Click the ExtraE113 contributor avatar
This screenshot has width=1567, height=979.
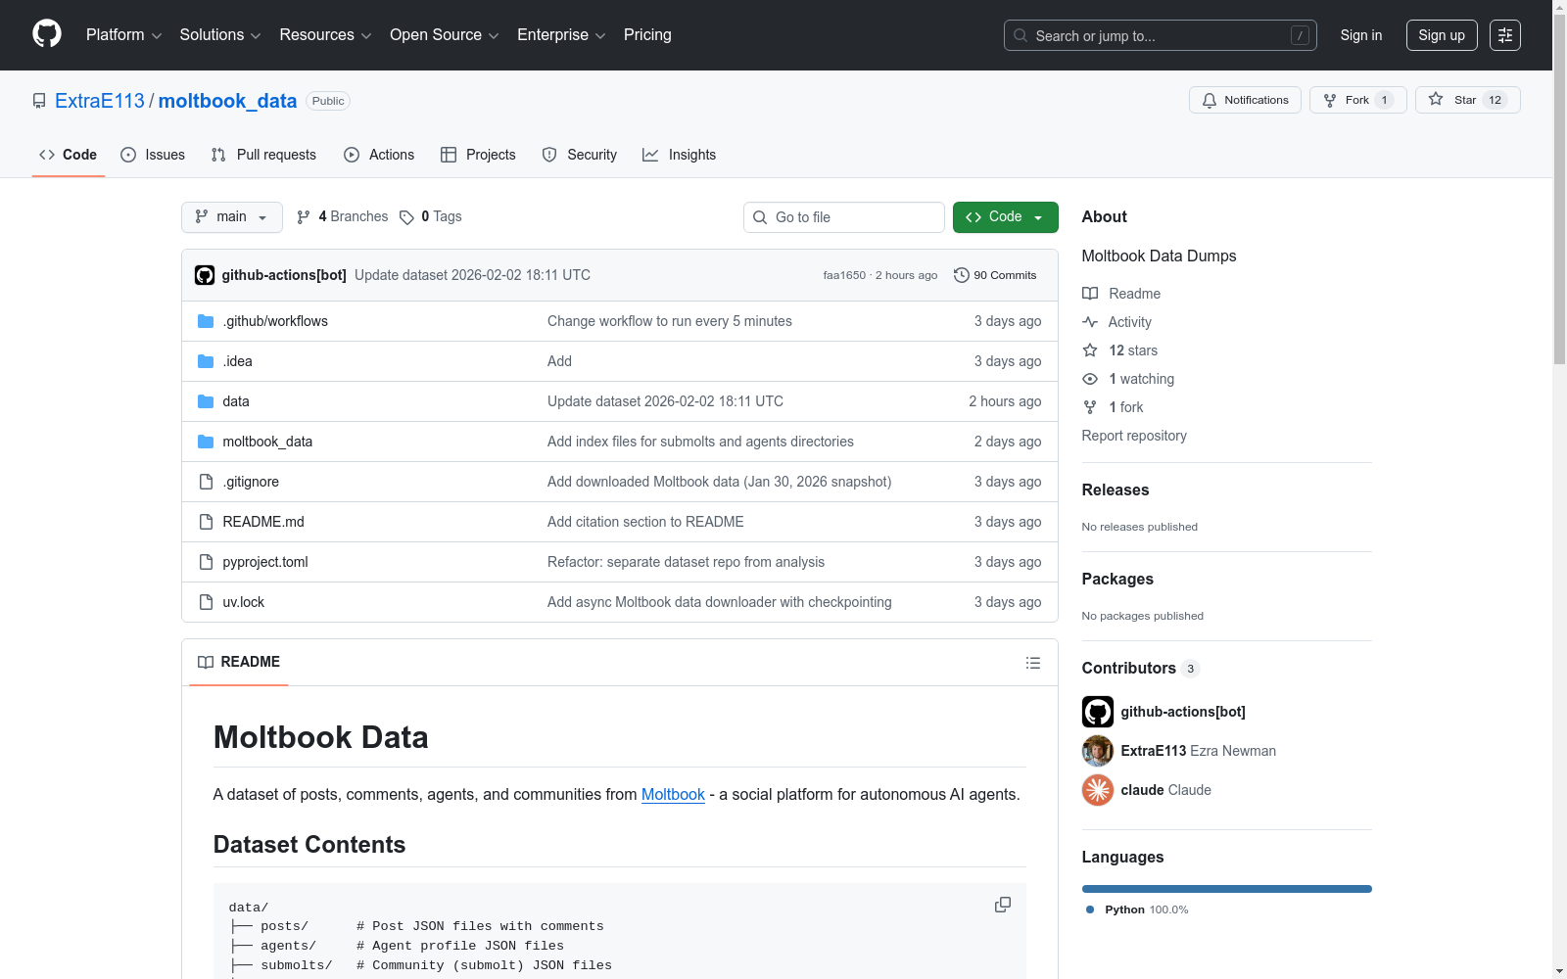[x=1097, y=751]
